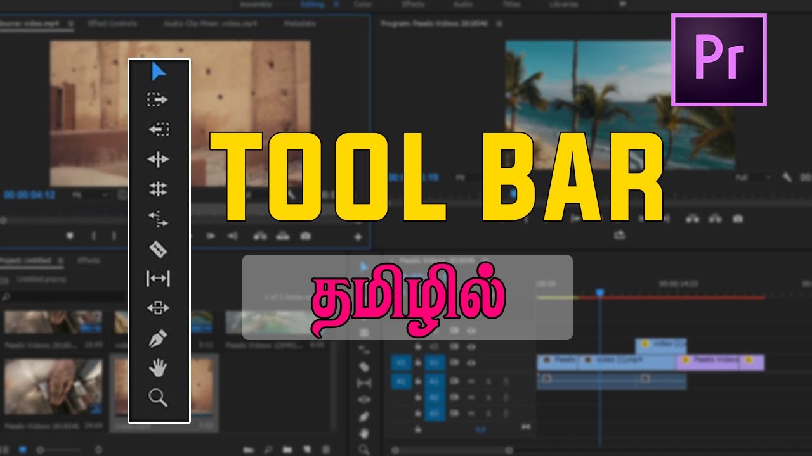The image size is (812, 456).
Task: Select the Slide tool in enlarged toolbar
Action: [158, 308]
